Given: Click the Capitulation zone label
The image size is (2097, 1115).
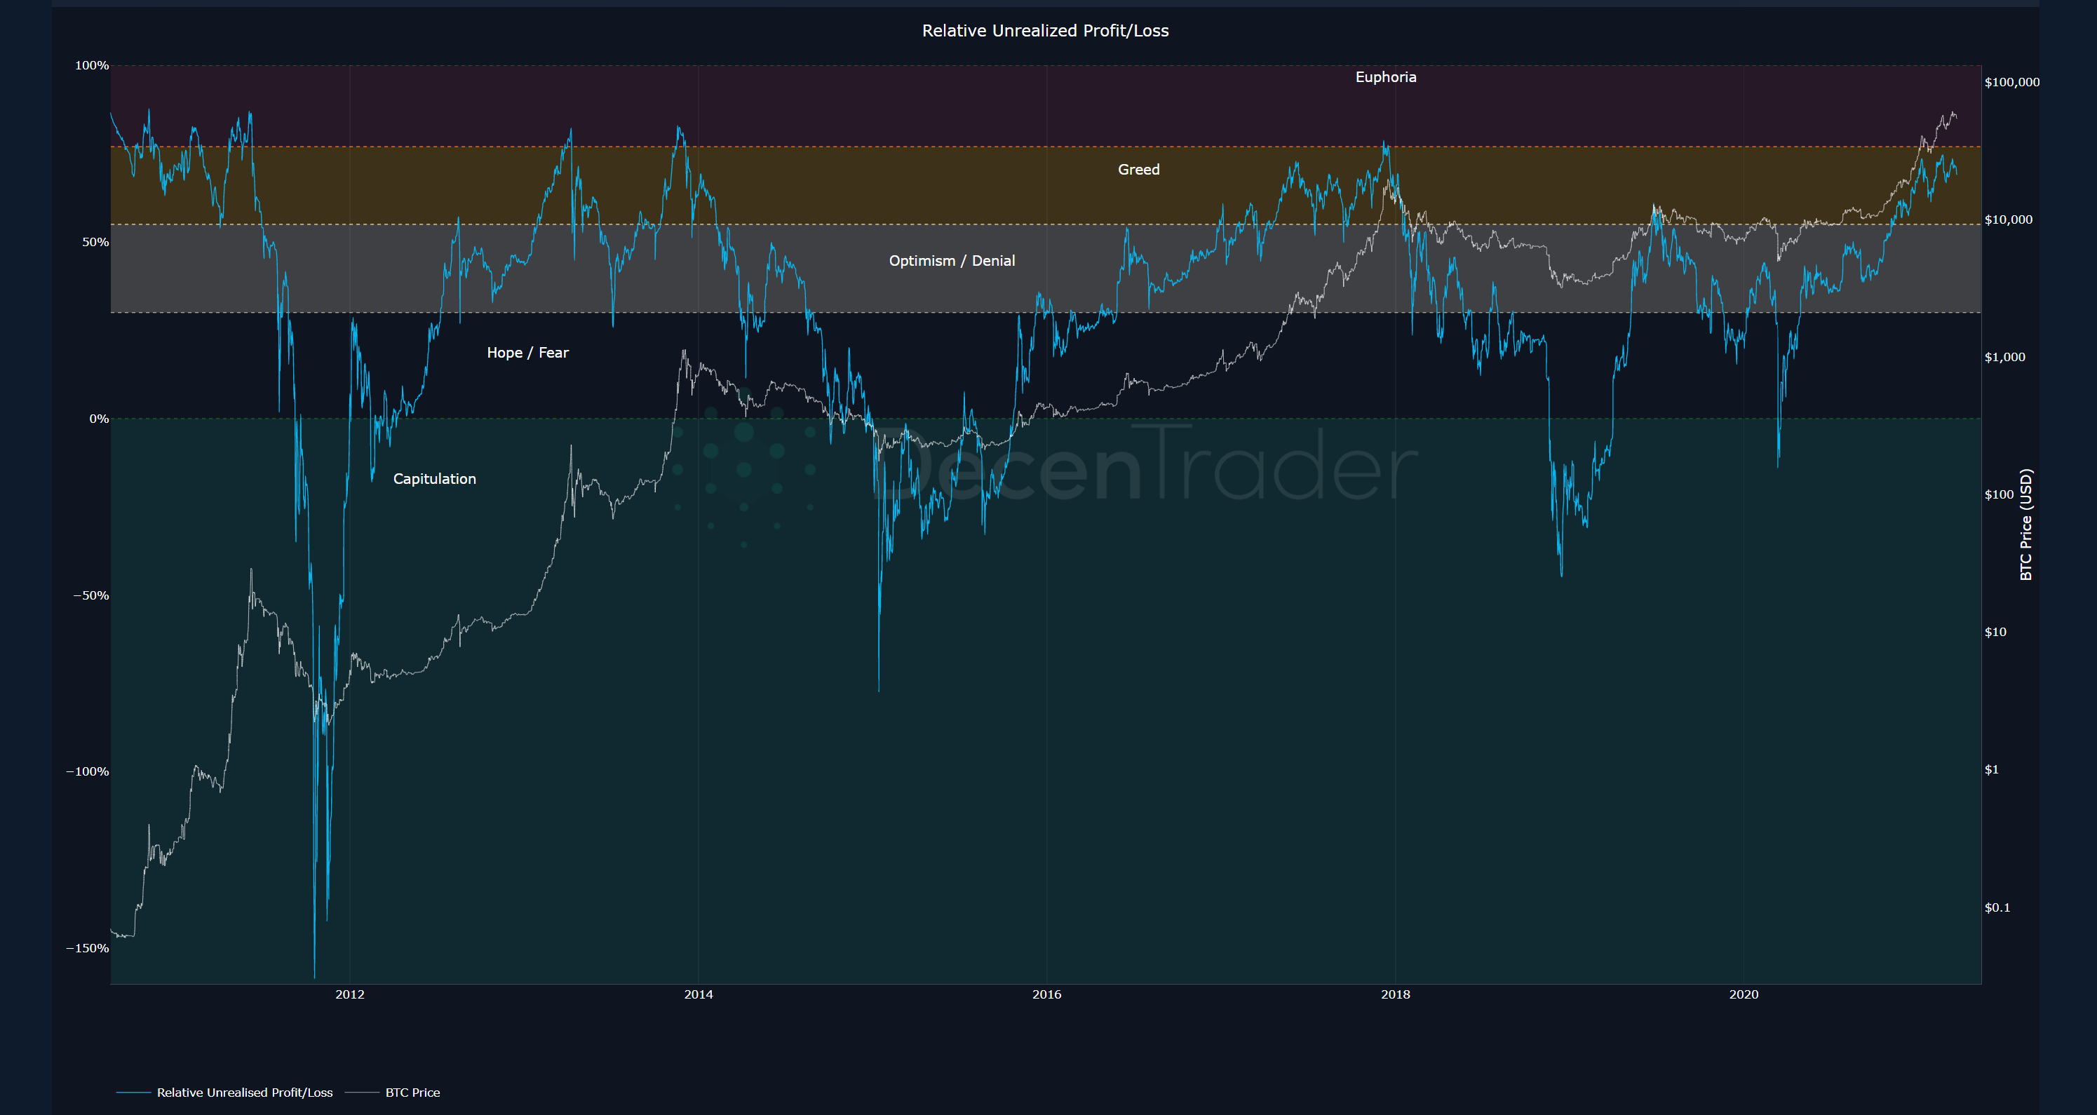Looking at the screenshot, I should [434, 478].
